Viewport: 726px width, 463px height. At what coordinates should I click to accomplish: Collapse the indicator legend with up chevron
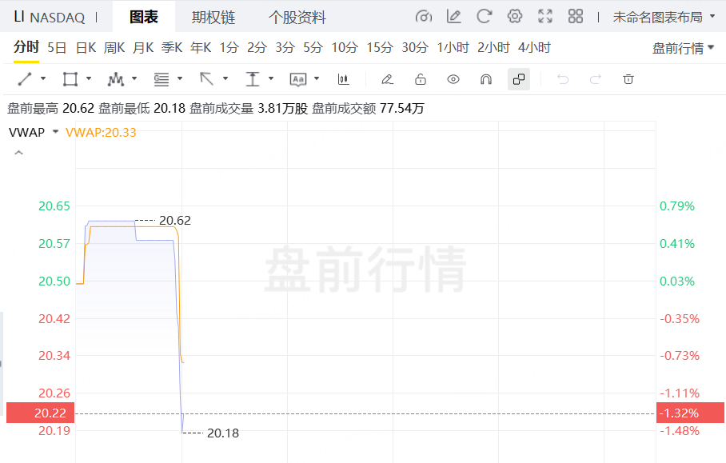pos(18,153)
